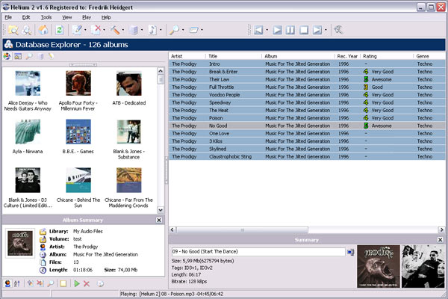Select Ayla - Nirwana album cover

tap(28, 132)
